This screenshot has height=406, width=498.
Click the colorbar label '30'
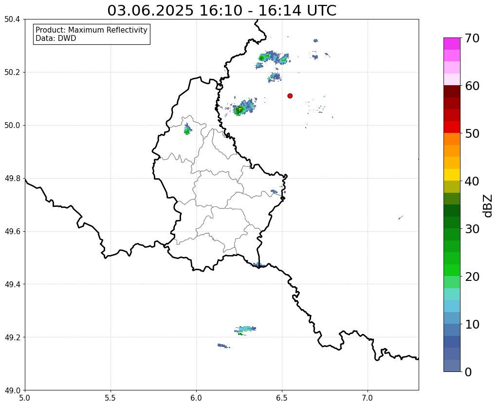tap(472, 229)
